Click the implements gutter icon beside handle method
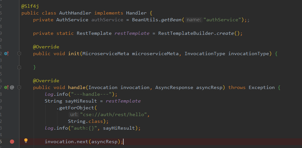Screen dimensions: 302x148 (x=6, y=87)
